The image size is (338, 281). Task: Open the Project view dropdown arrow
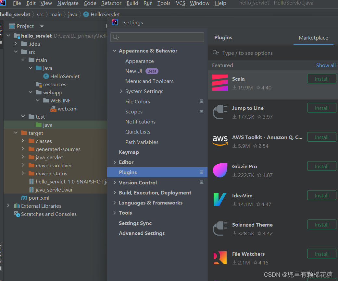pos(42,26)
